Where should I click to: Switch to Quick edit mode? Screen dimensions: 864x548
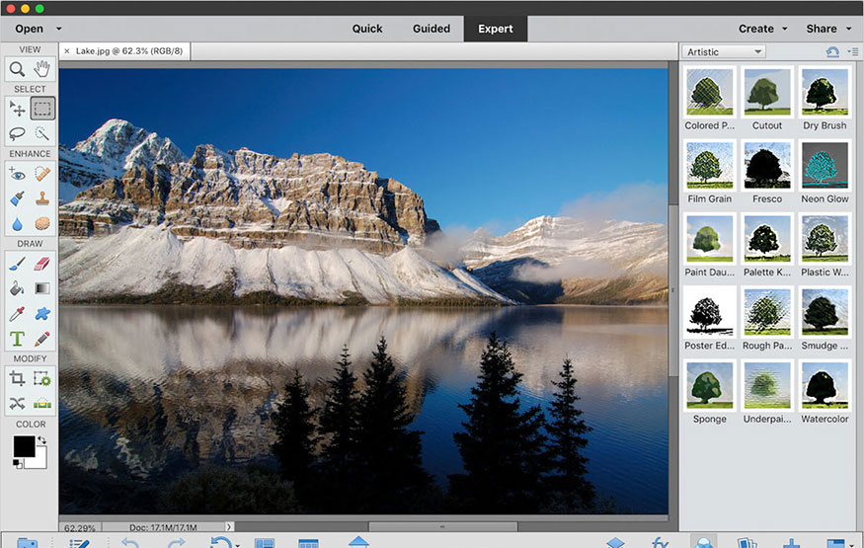(x=367, y=29)
